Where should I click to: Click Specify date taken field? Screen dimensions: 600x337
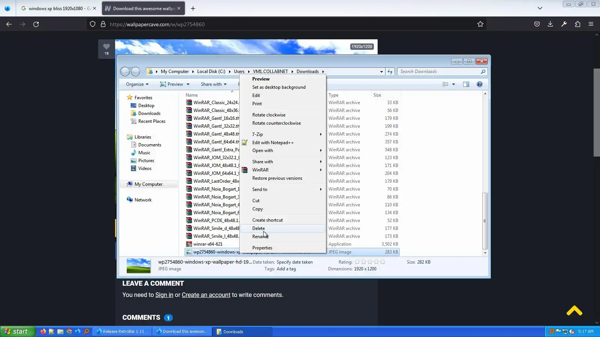point(294,262)
